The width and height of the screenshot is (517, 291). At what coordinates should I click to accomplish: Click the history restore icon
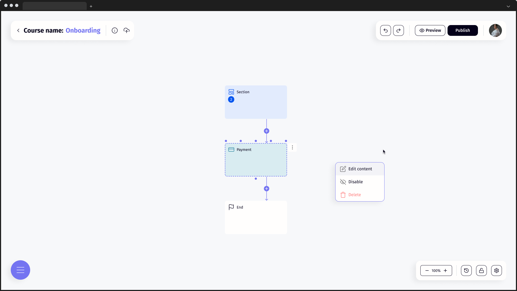[466, 271]
